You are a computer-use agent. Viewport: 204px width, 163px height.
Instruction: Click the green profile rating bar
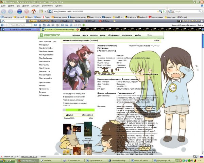(79, 110)
